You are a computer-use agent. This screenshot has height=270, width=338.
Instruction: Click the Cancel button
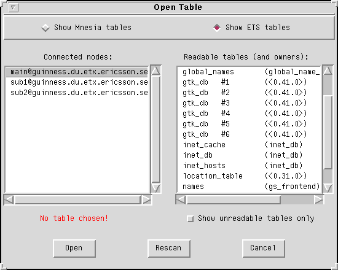pos(264,249)
